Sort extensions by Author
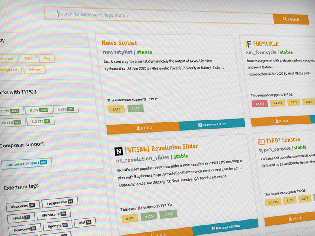Viewport: 315px width, 236px height. pos(34,70)
